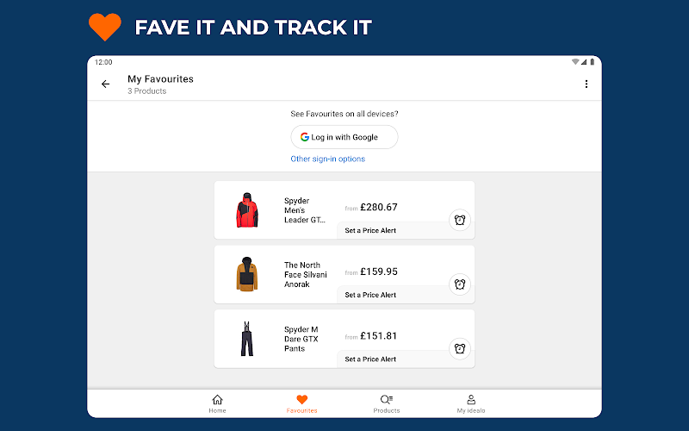Image resolution: width=689 pixels, height=431 pixels.
Task: Tap the back arrow icon
Action: [106, 84]
